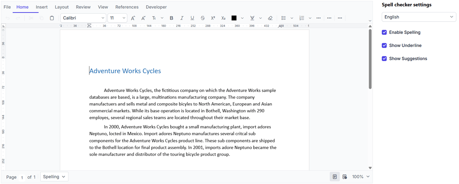Click the right indent marker on ruler
This screenshot has width=459, height=184.
280,27
